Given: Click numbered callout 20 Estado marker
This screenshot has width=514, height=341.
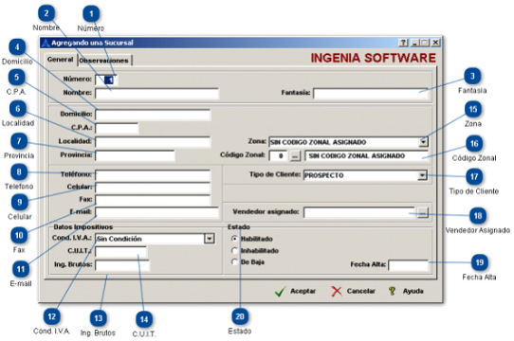Looking at the screenshot, I should click(x=240, y=316).
